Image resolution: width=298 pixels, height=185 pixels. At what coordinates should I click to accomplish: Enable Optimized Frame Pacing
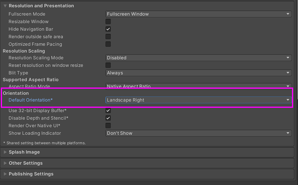[x=108, y=44]
